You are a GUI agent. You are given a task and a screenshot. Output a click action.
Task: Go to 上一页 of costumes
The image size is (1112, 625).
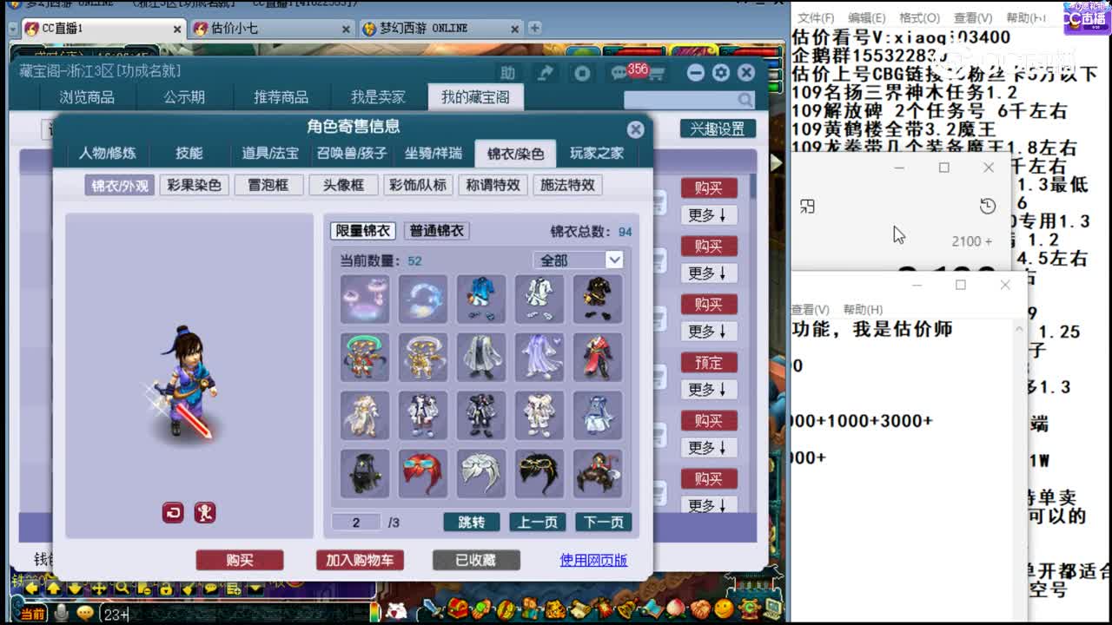[538, 523]
